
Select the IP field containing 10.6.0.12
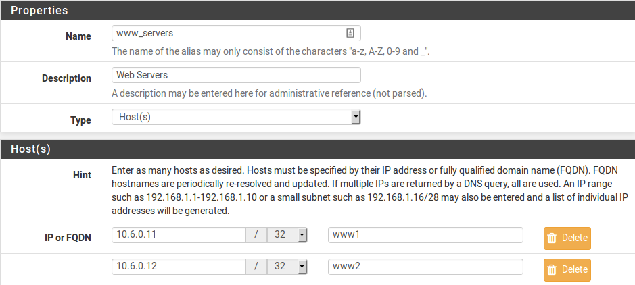[179, 266]
